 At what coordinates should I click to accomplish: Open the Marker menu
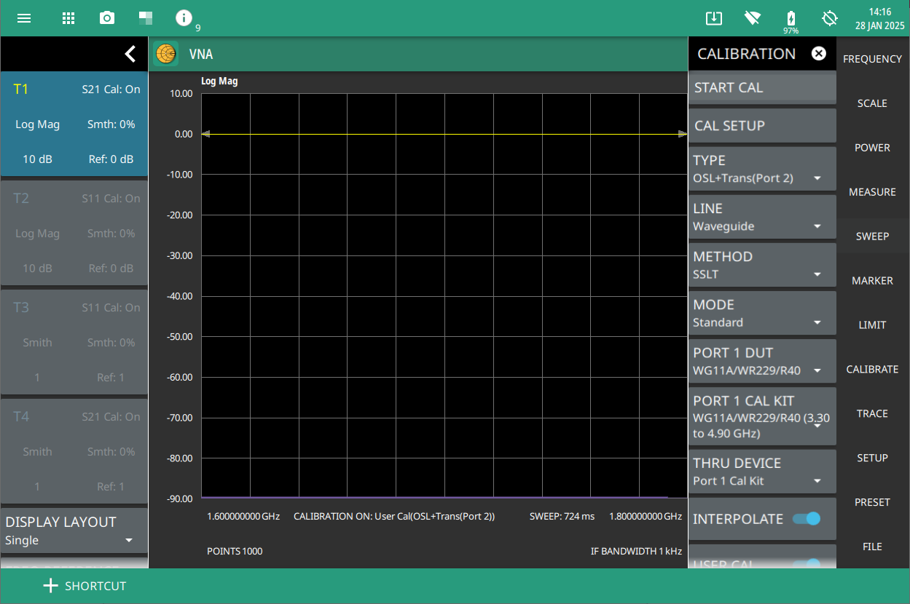[x=872, y=280]
